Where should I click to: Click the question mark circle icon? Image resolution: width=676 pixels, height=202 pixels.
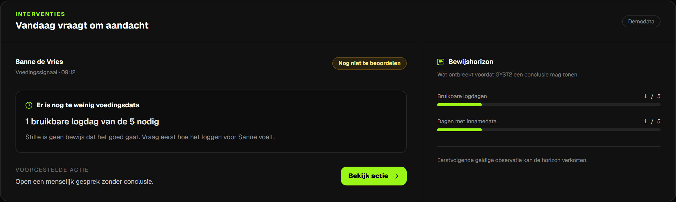click(29, 105)
